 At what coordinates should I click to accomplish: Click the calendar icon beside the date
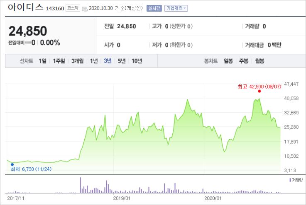point(85,9)
